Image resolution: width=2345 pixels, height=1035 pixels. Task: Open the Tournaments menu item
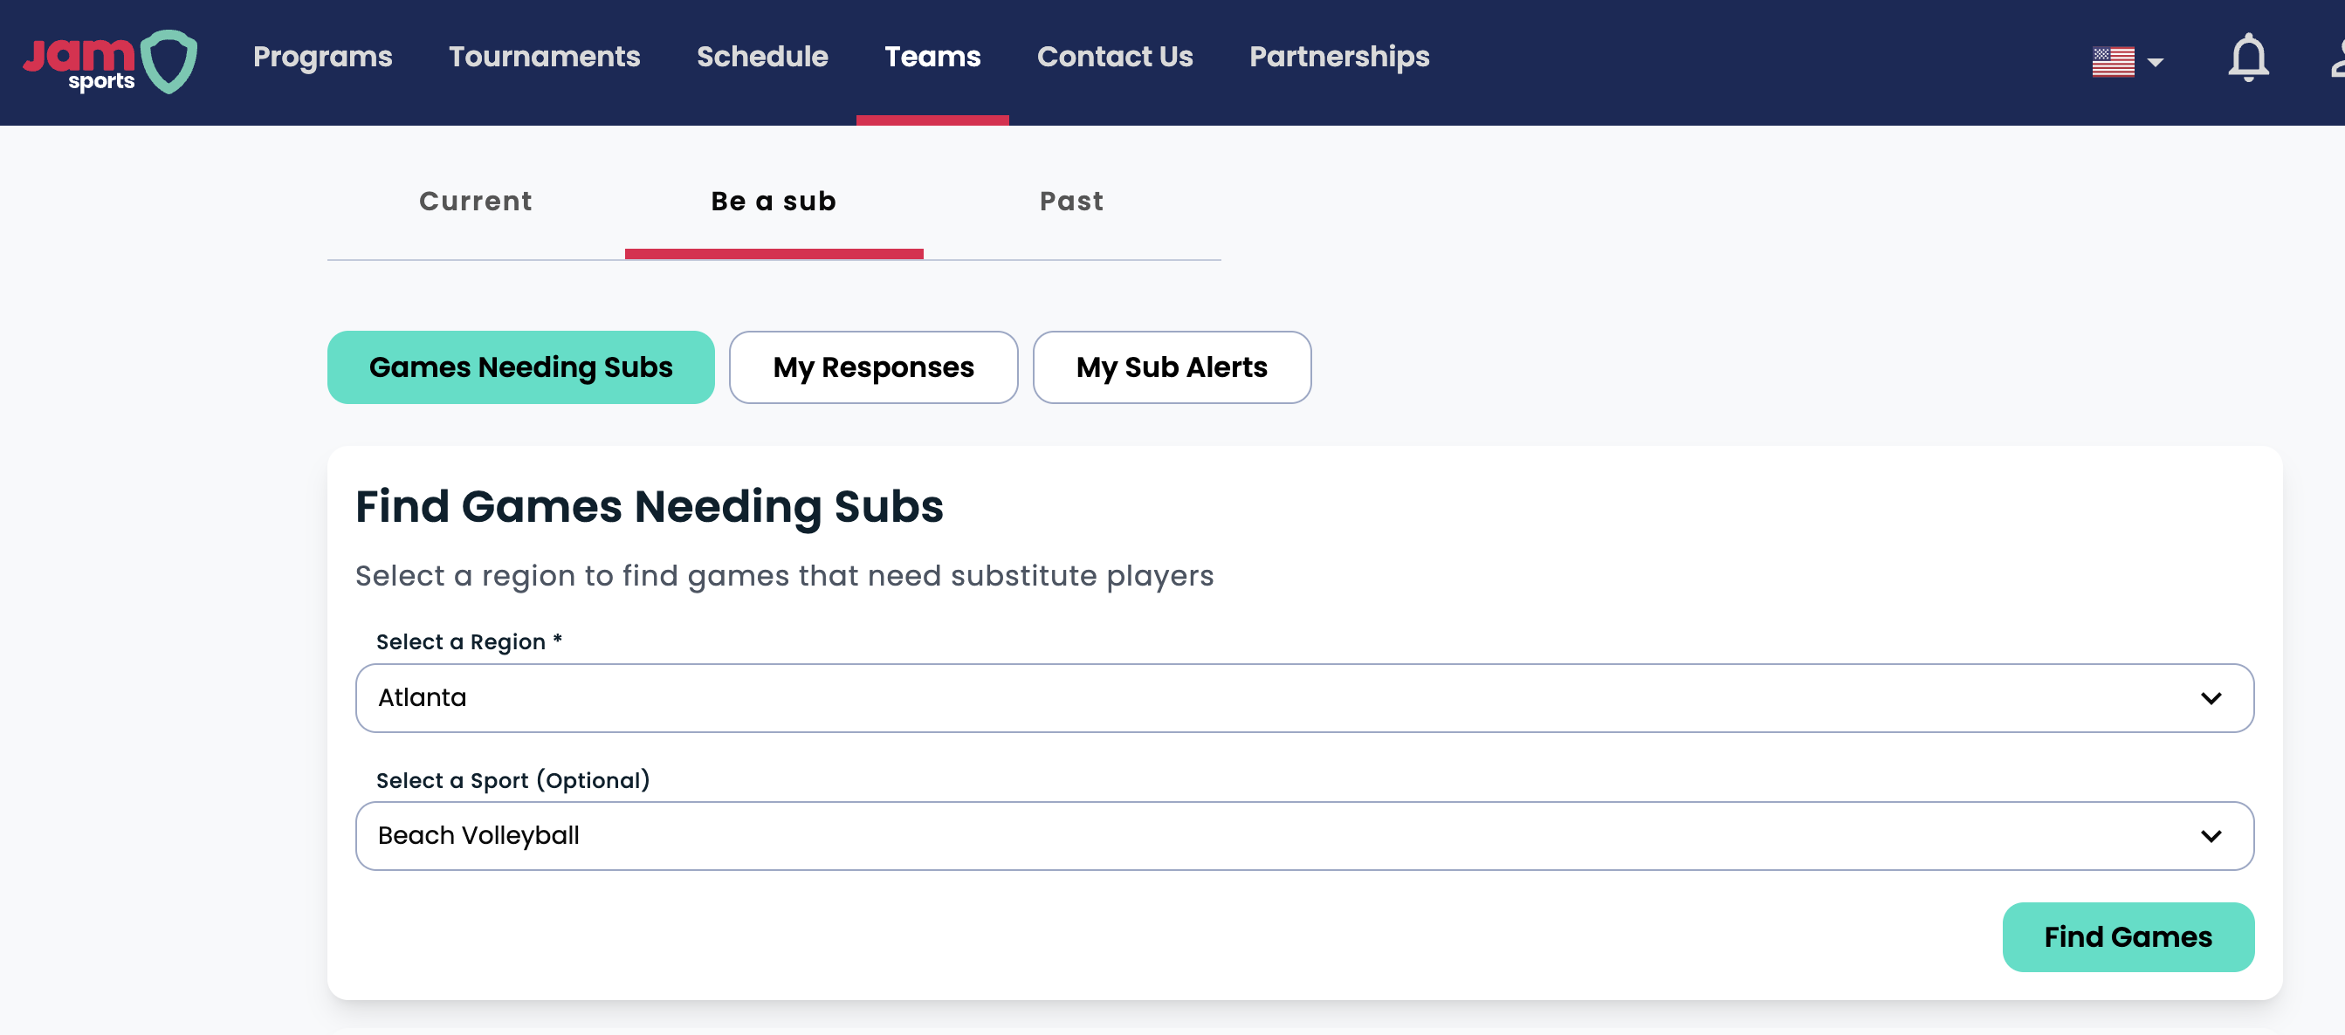[545, 57]
